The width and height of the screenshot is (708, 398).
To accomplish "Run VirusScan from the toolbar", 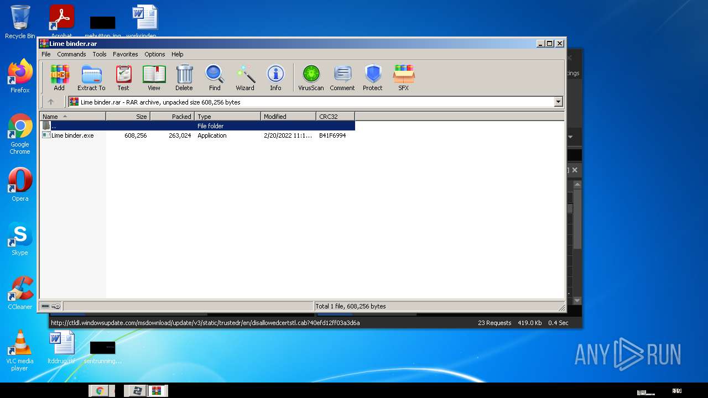I will click(x=311, y=78).
